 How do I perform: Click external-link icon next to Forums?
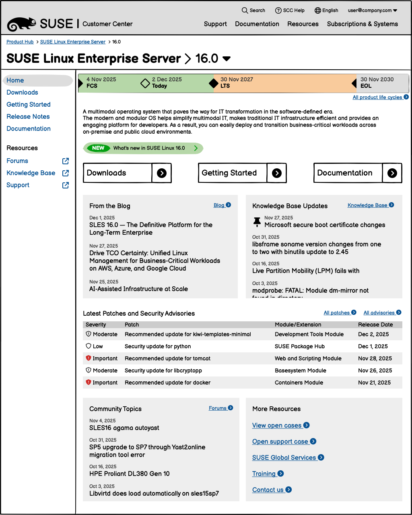[x=66, y=161]
